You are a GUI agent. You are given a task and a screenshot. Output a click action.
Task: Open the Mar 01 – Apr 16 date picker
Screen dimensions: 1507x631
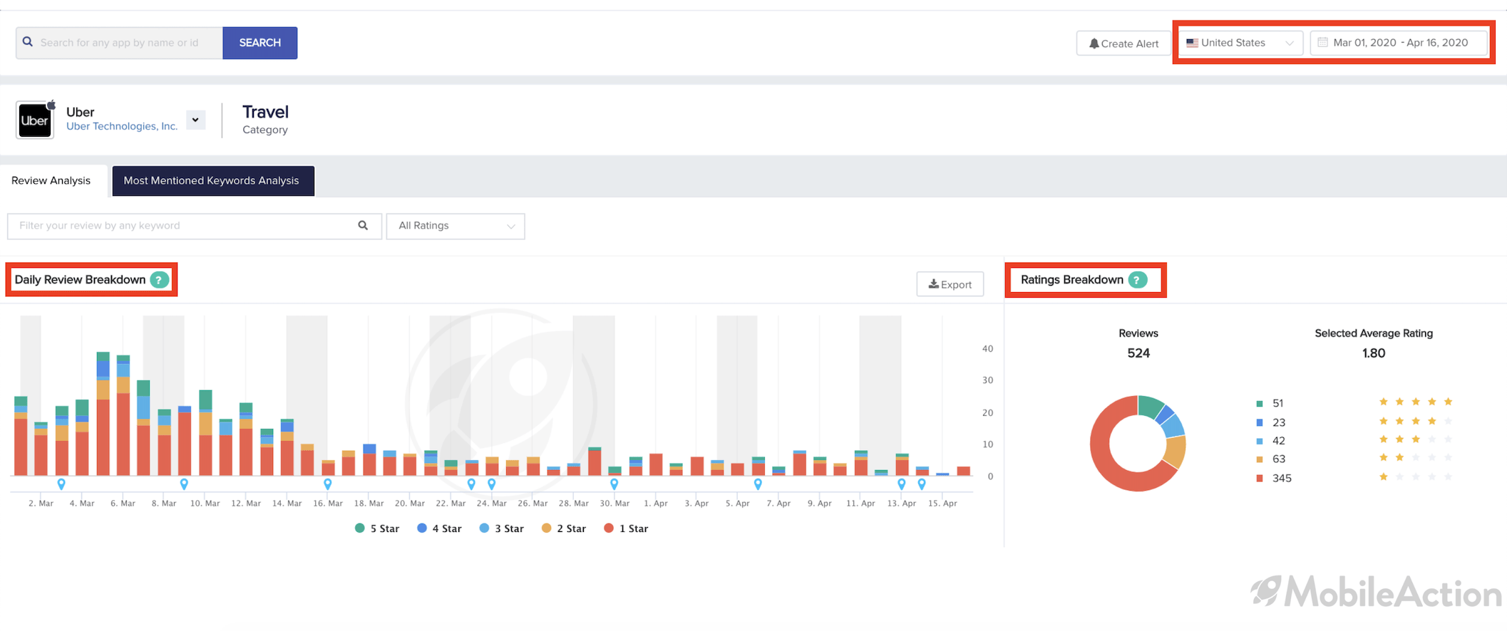tap(1399, 43)
